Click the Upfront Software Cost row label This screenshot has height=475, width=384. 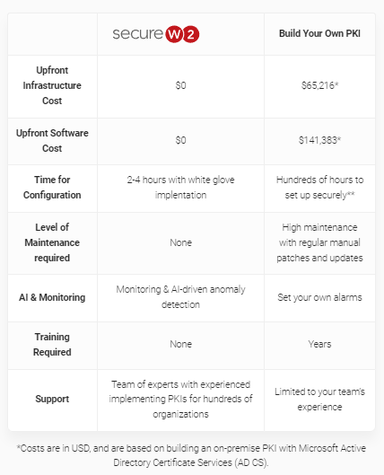pos(52,141)
